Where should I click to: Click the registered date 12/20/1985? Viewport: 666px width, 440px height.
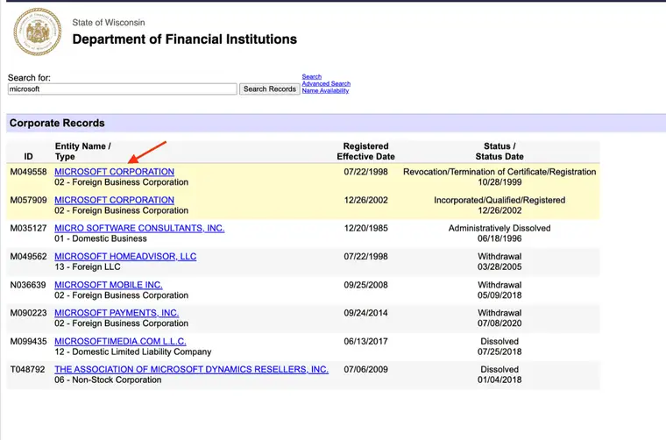tap(365, 228)
